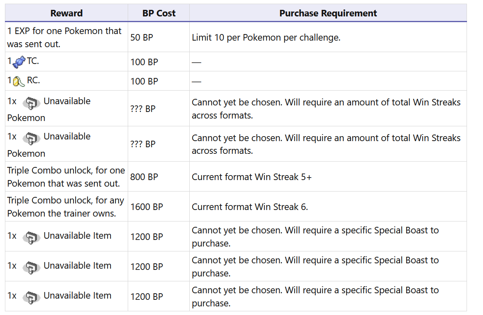Image resolution: width=483 pixels, height=315 pixels.
Task: Click the last Unavailable Item question-mark icon
Action: (x=31, y=297)
